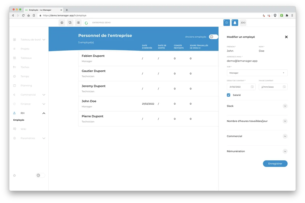Image resolution: width=305 pixels, height=203 pixels.
Task: Open the notifications bell icon
Action: pos(235,23)
